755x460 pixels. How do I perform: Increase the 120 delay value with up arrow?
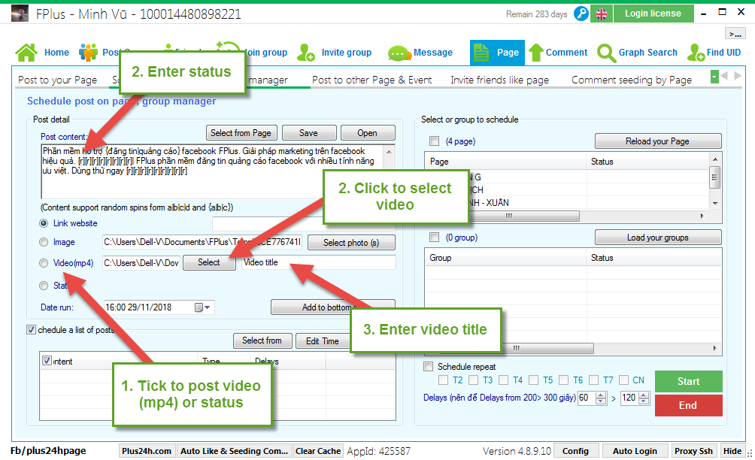[644, 395]
